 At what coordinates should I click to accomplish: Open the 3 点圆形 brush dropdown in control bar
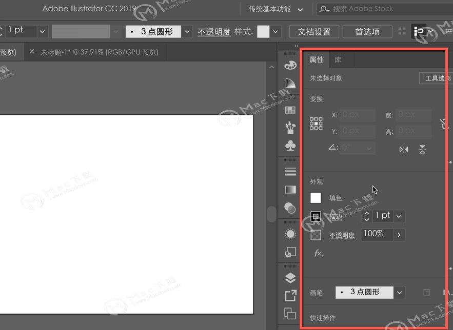pos(187,31)
